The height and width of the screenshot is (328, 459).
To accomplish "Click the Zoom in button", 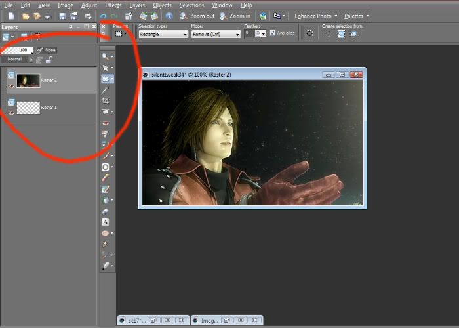I will tap(235, 16).
